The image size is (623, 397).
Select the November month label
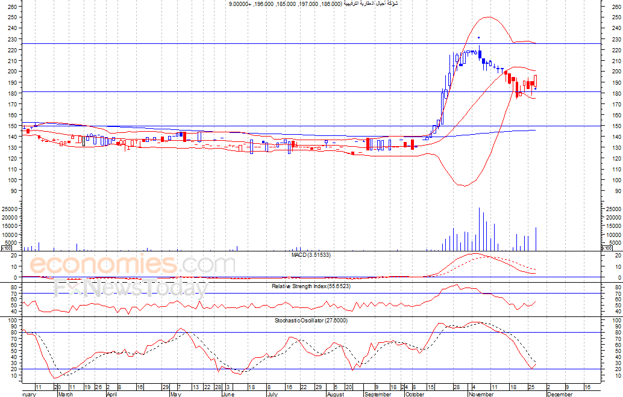tap(481, 394)
